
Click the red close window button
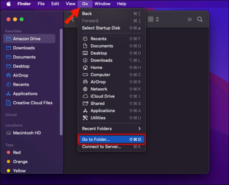(x=9, y=19)
